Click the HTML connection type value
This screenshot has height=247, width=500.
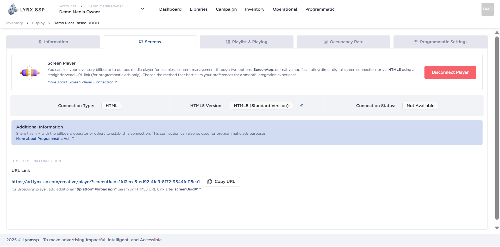pyautogui.click(x=111, y=106)
